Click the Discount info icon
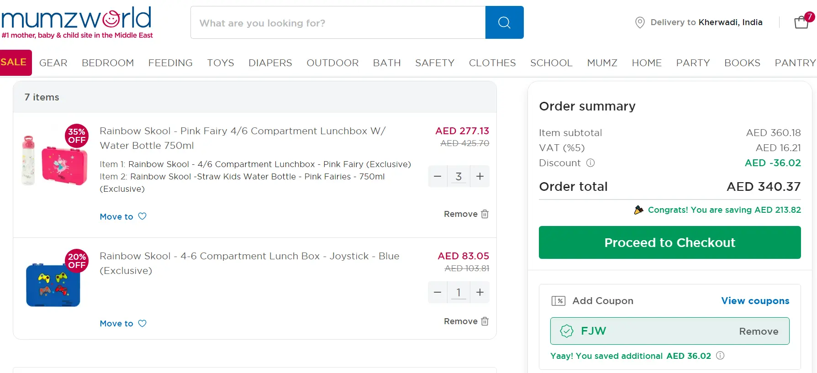Image resolution: width=817 pixels, height=373 pixels. (x=590, y=163)
